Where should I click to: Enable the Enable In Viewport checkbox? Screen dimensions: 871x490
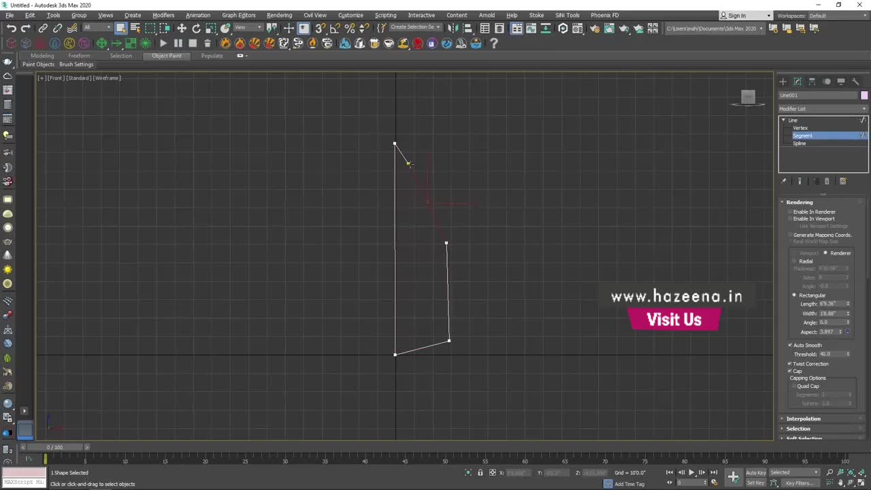791,219
